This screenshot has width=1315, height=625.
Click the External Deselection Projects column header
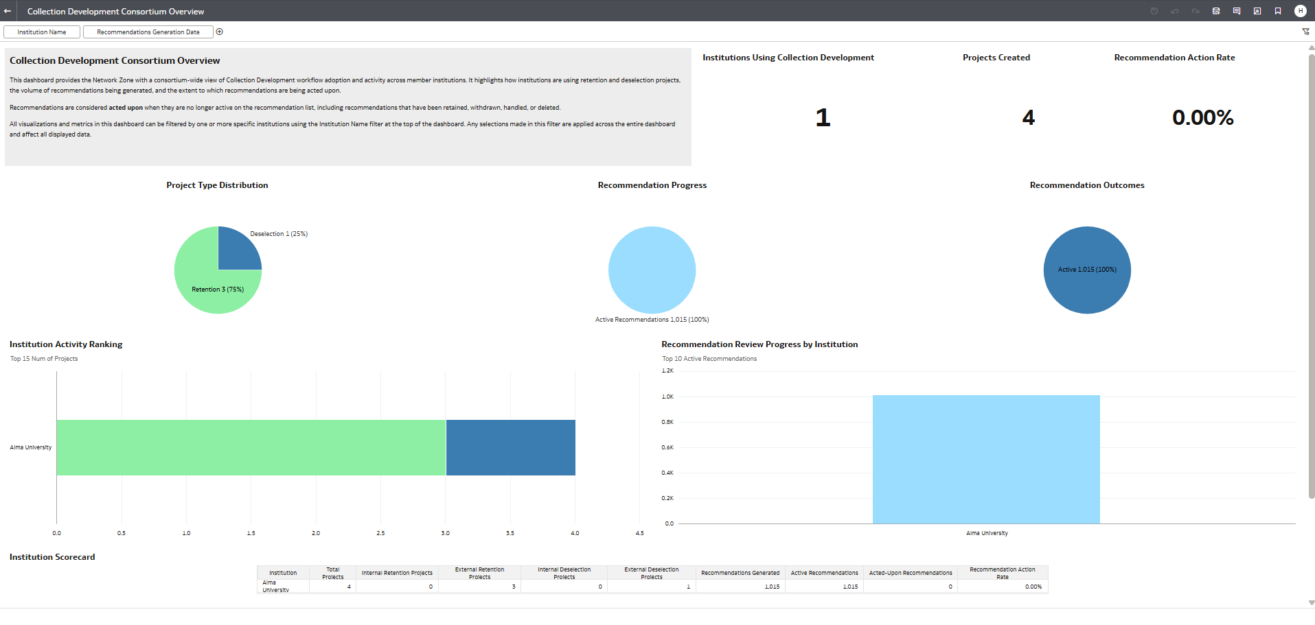point(652,573)
